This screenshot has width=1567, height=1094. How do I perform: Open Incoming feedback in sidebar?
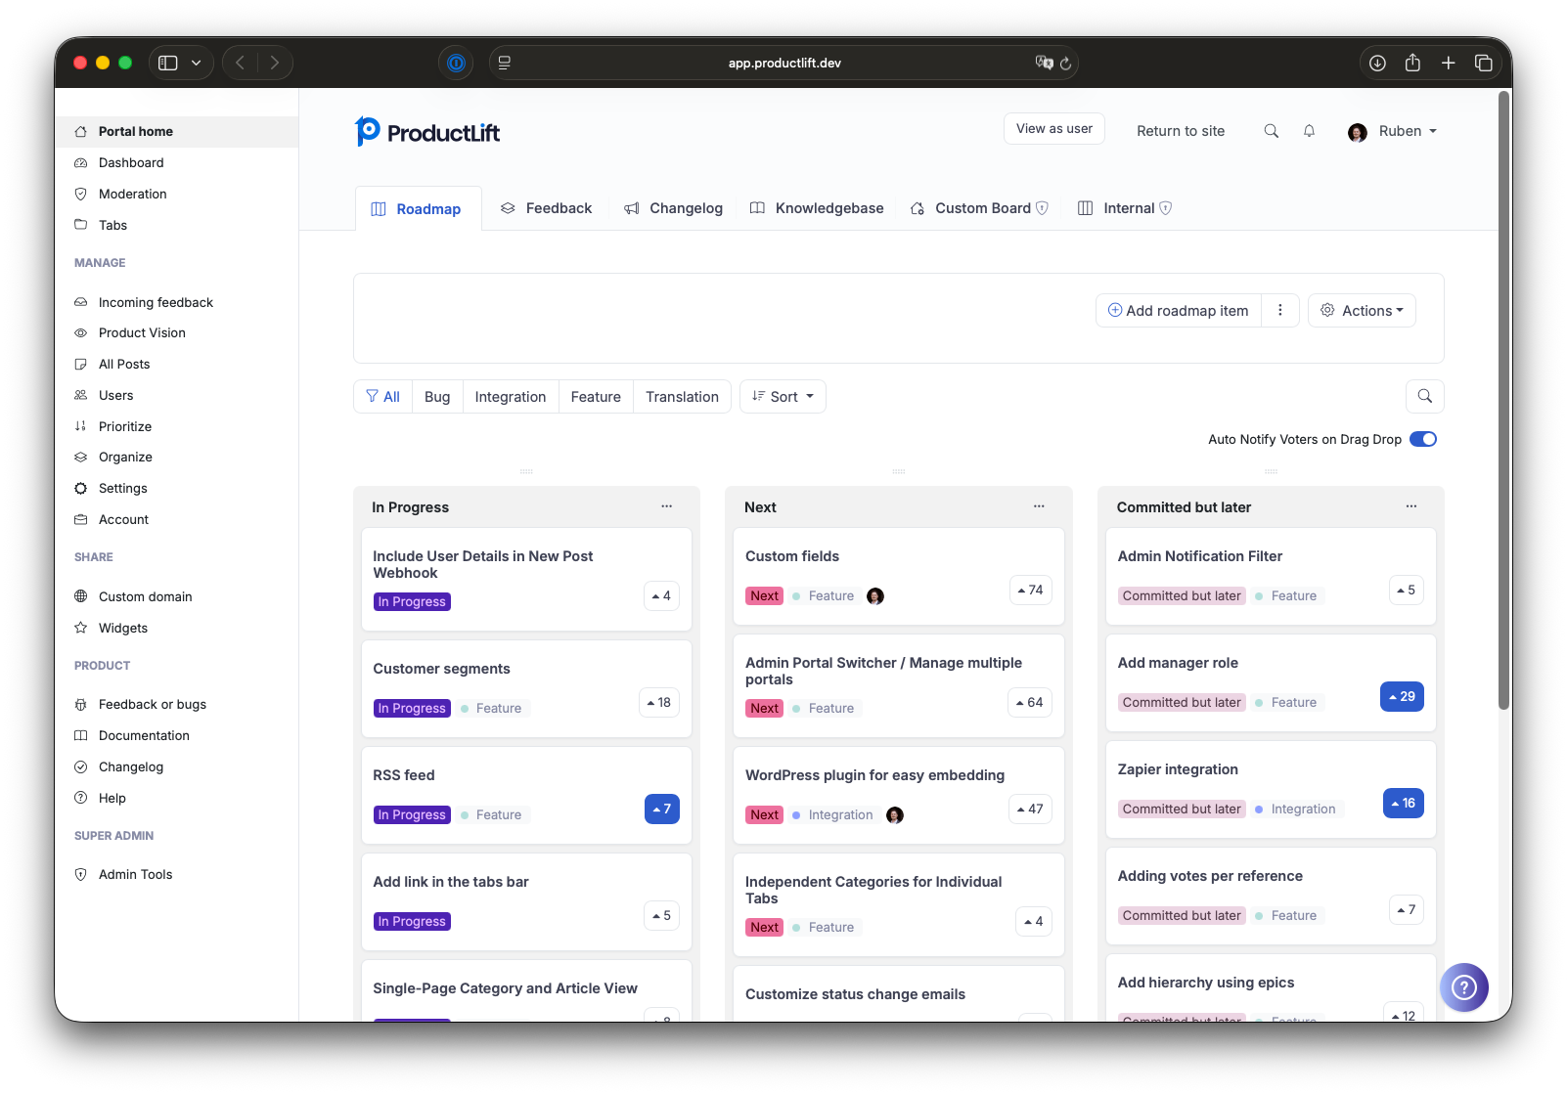click(x=176, y=302)
